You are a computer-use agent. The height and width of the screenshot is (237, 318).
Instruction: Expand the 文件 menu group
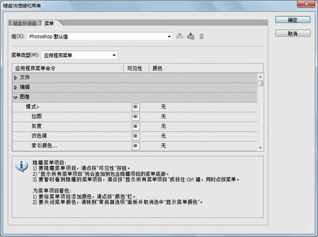[16, 78]
